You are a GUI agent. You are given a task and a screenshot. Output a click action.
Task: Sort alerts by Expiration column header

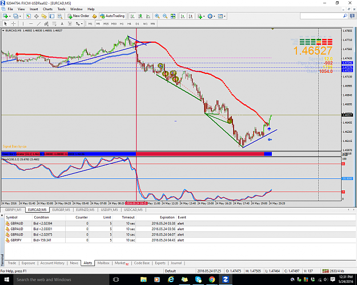(167, 217)
